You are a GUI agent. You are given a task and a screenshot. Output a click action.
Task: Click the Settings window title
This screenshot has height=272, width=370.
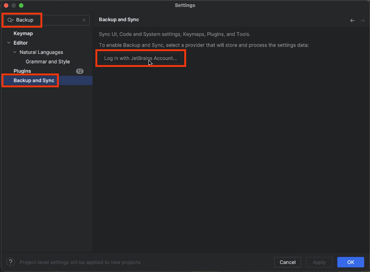click(185, 5)
